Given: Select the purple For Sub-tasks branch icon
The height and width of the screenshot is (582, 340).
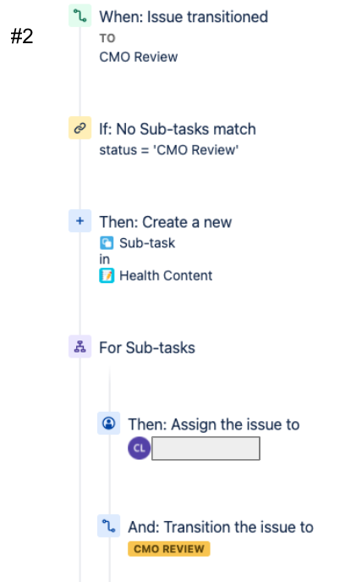Looking at the screenshot, I should click(x=80, y=346).
